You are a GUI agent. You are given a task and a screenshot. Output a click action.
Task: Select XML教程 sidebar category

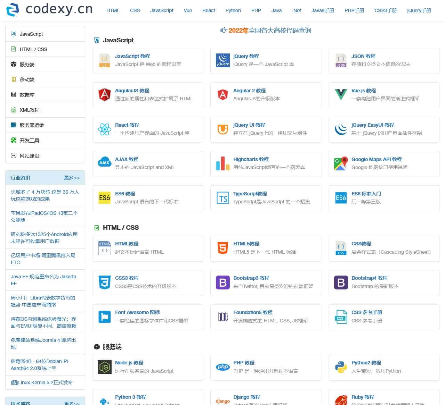[45, 110]
